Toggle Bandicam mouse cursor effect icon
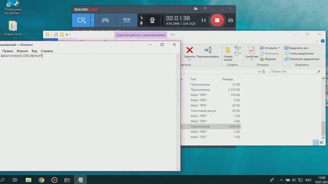The height and width of the screenshot is (184, 328). (x=141, y=17)
